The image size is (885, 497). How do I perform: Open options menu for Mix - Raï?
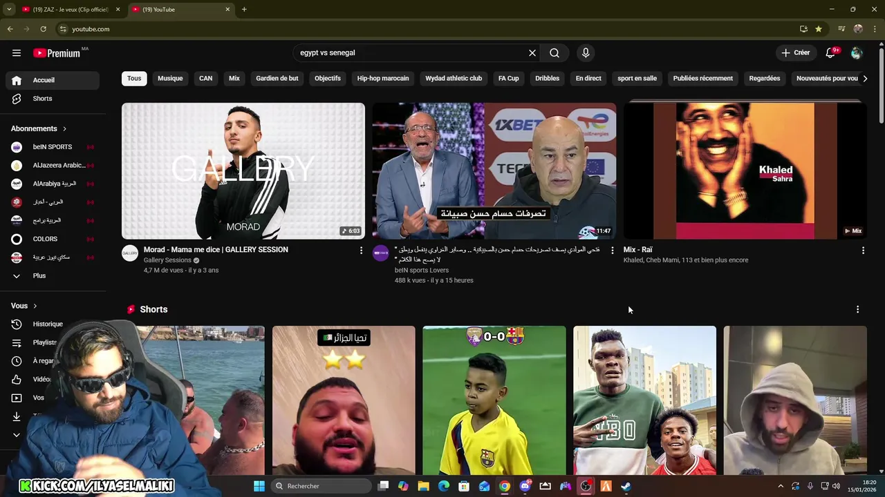pyautogui.click(x=863, y=251)
